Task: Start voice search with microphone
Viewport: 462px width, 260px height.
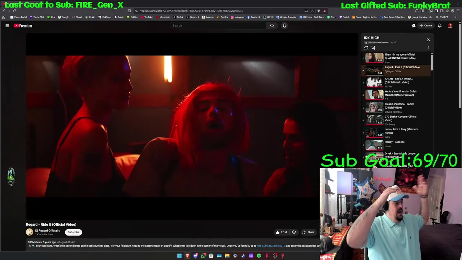Action: pos(284,26)
